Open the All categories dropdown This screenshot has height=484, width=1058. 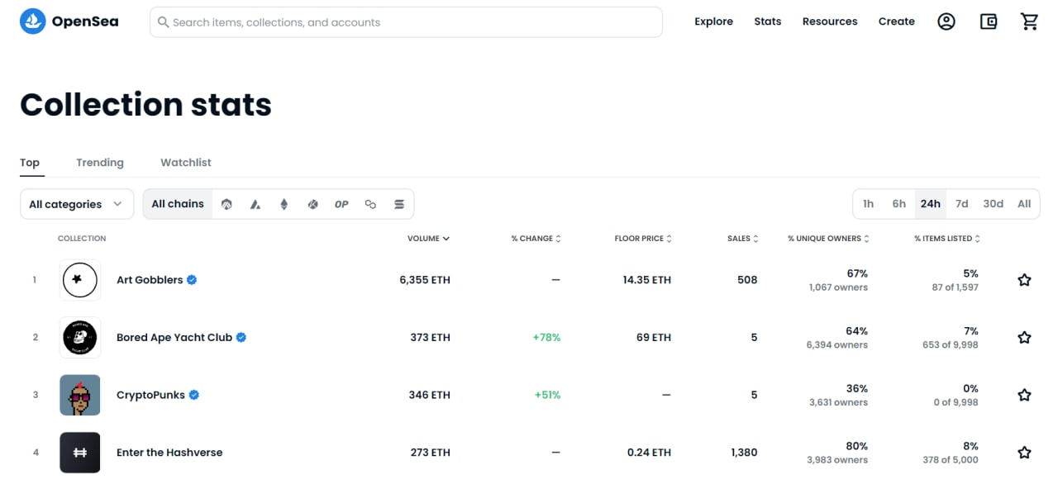pos(77,204)
